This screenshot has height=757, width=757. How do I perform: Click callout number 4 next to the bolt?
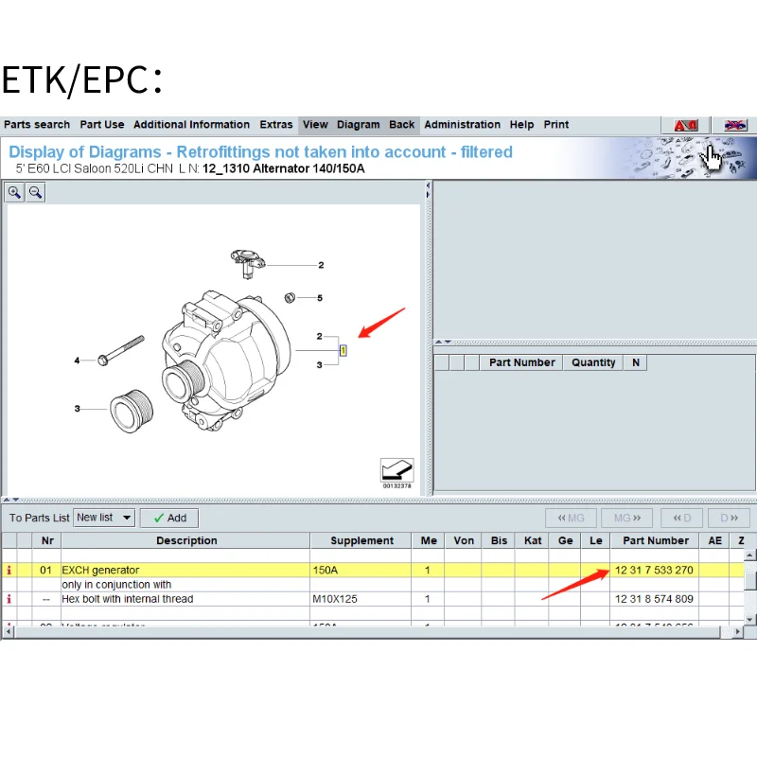point(77,361)
